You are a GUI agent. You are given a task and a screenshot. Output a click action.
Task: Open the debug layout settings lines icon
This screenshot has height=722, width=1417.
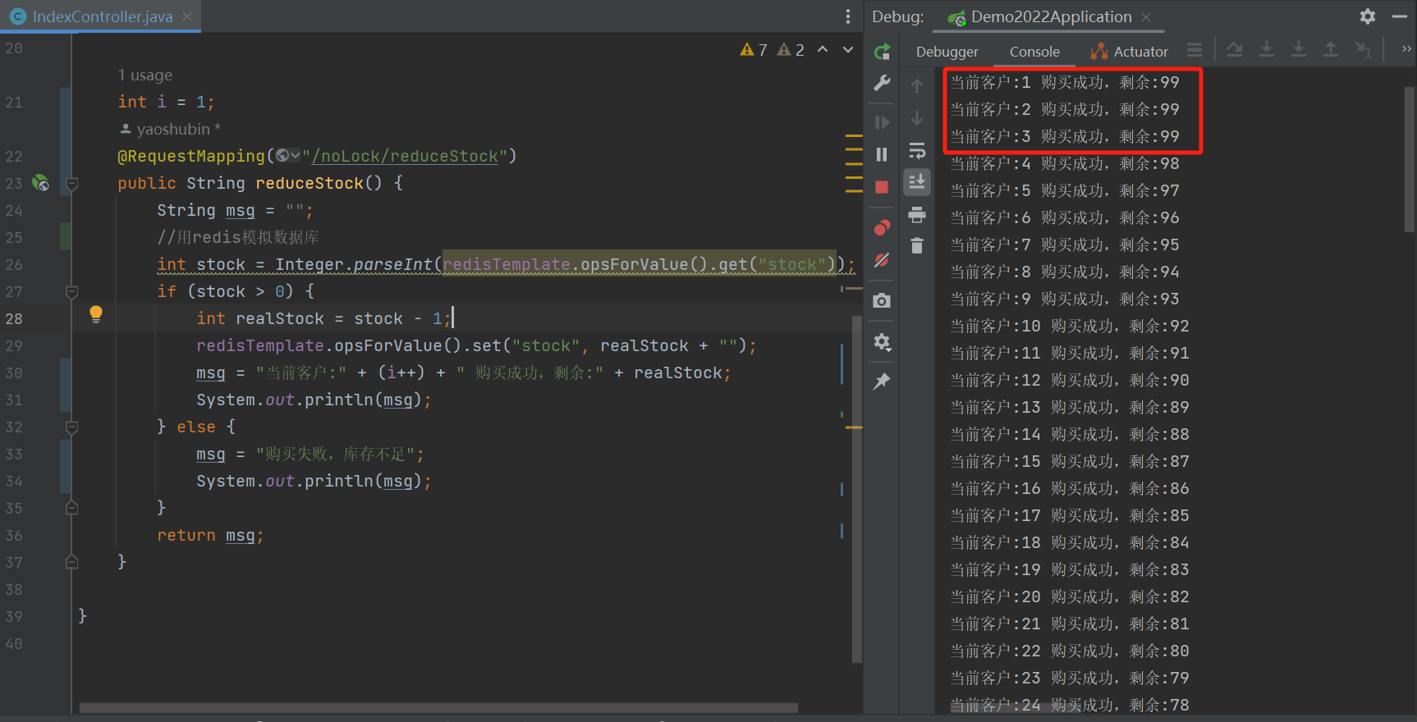1195,50
